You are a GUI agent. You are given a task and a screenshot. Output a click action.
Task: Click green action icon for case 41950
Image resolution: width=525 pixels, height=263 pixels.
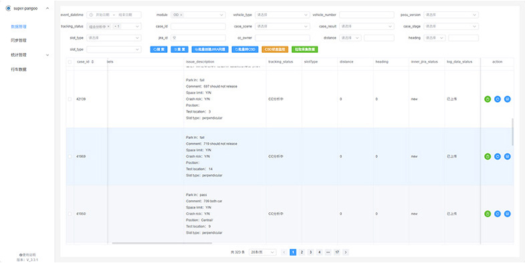tap(488, 214)
